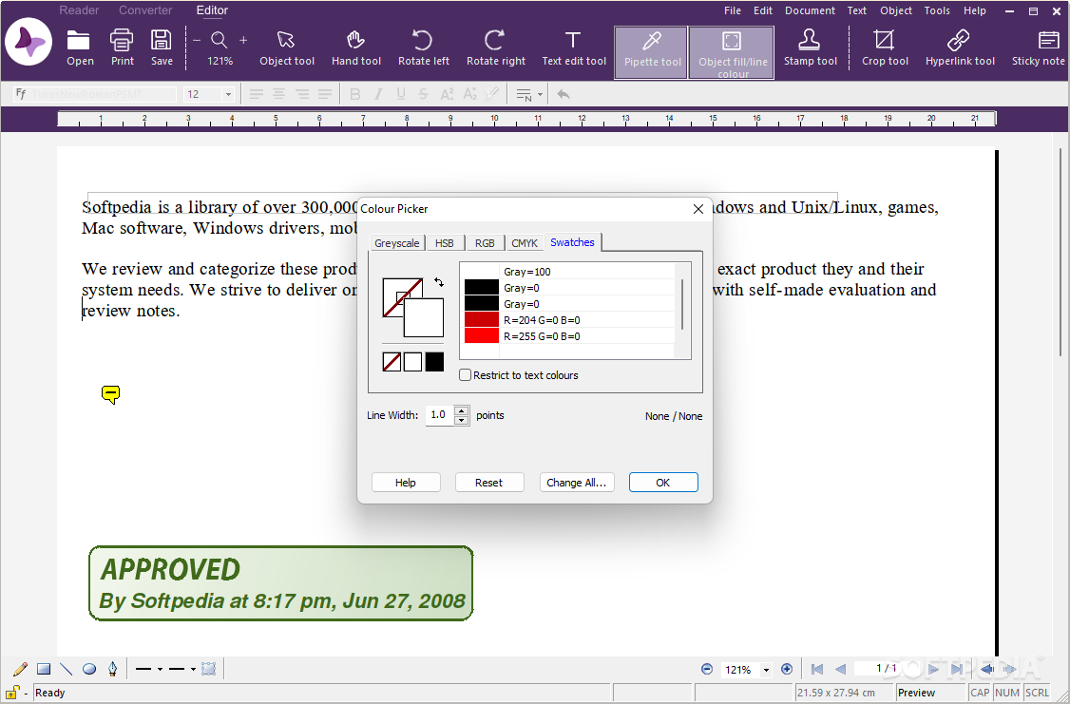This screenshot has width=1070, height=704.
Task: Open the font size 12 dropdown
Action: (x=228, y=94)
